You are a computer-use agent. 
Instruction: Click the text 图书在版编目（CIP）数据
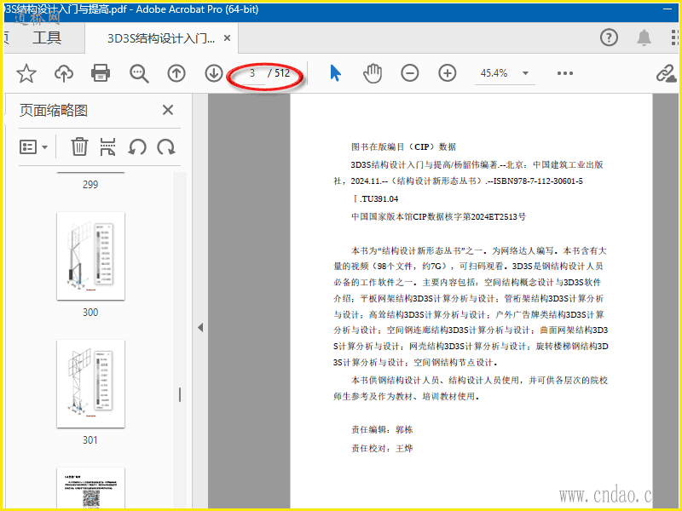point(403,146)
